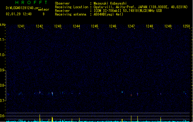
Task: Select the 1243 time marker
Action: tap(58, 26)
